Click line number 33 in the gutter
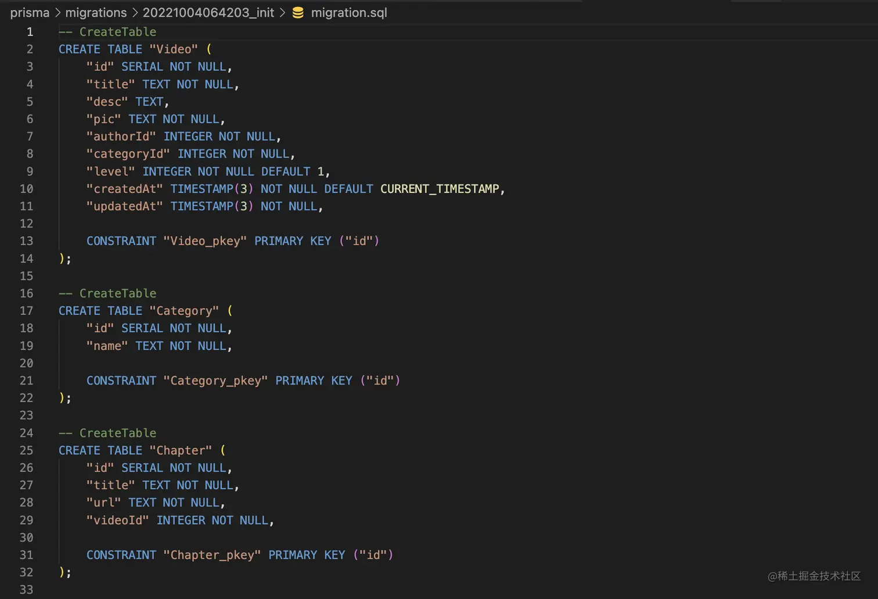 (26, 590)
